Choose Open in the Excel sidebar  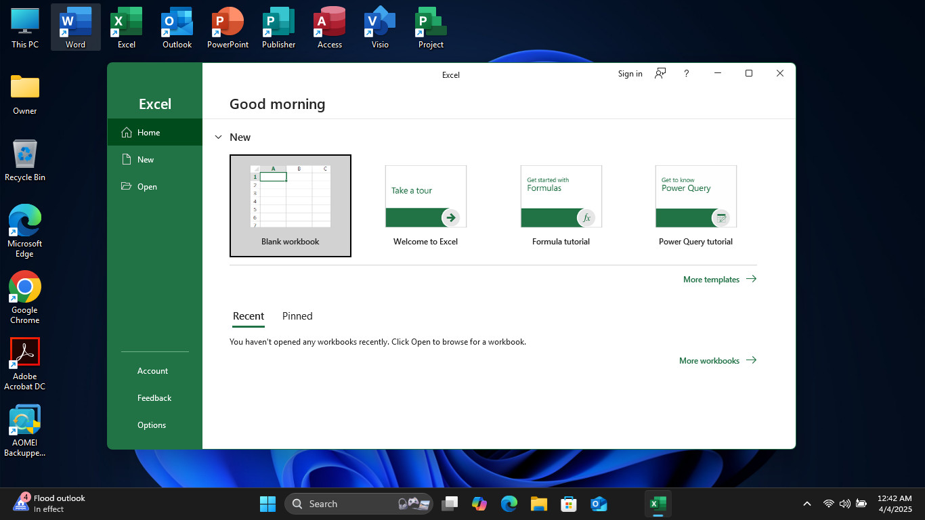click(155, 187)
